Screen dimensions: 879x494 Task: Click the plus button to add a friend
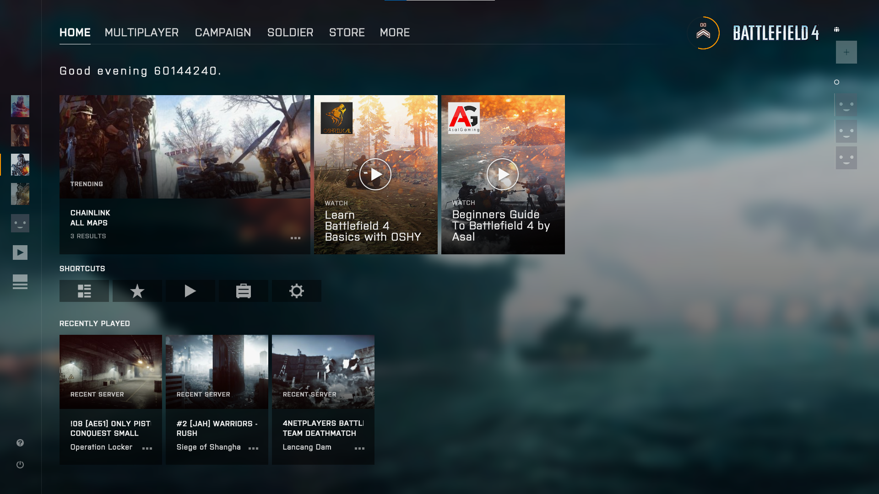(846, 52)
